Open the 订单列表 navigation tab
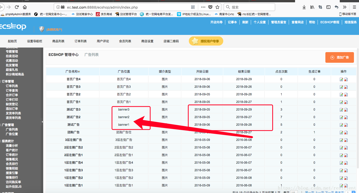359x193 pixels. click(81, 41)
